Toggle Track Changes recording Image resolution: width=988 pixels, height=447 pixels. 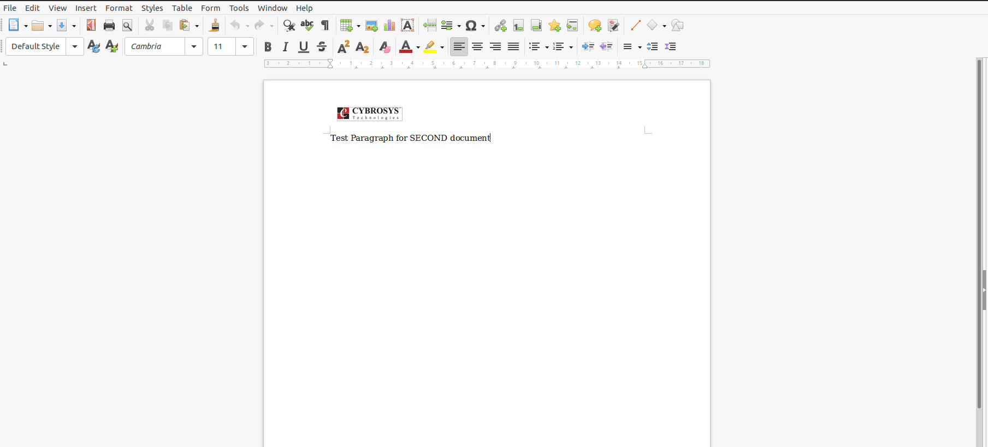click(x=613, y=25)
